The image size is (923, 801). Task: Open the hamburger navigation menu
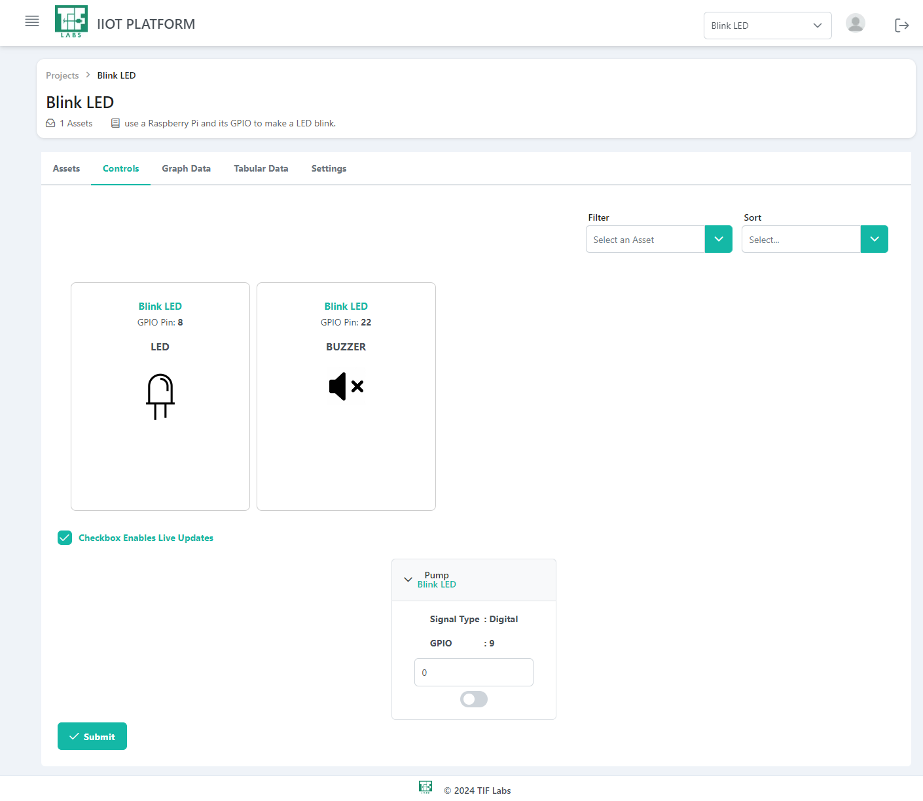click(x=32, y=22)
